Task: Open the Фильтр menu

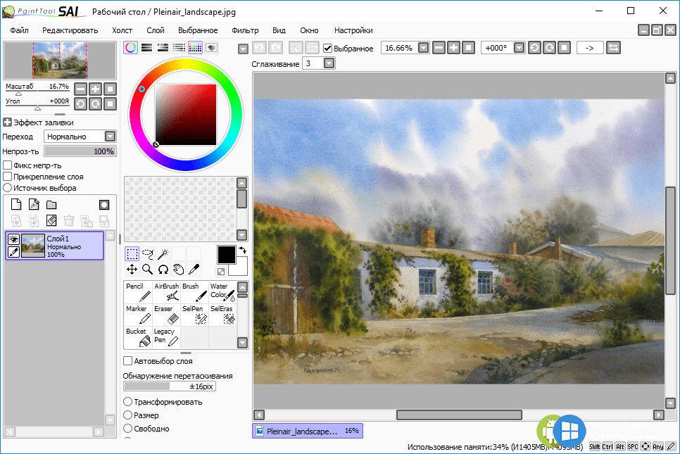Action: coord(245,30)
